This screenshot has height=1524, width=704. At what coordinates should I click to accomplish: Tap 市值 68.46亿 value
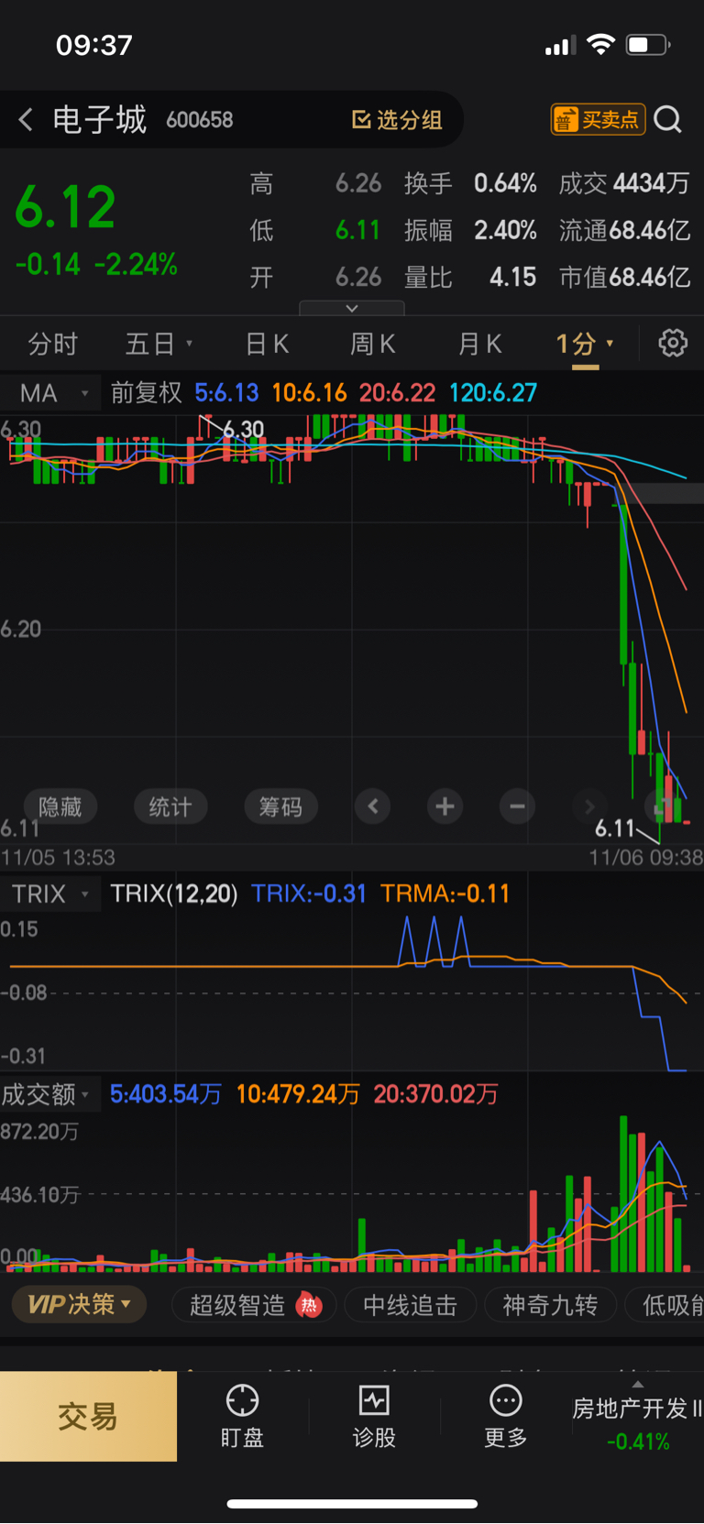click(x=650, y=277)
